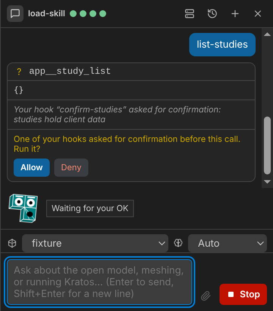Click the first green status dot

click(73, 14)
